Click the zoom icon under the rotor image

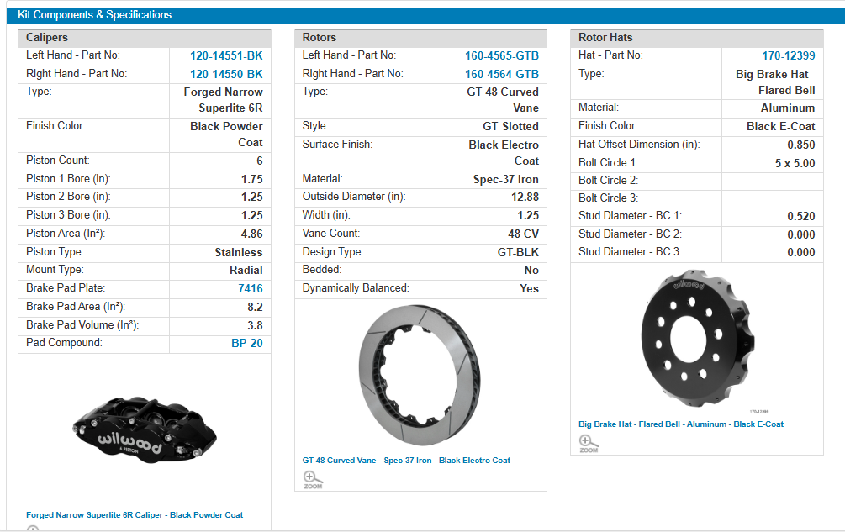tap(312, 479)
